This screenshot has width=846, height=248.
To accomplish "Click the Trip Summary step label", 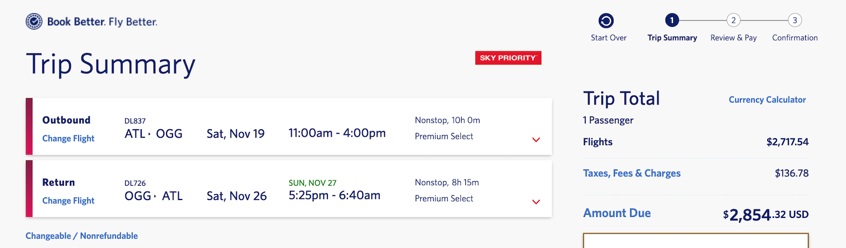I will coord(672,38).
